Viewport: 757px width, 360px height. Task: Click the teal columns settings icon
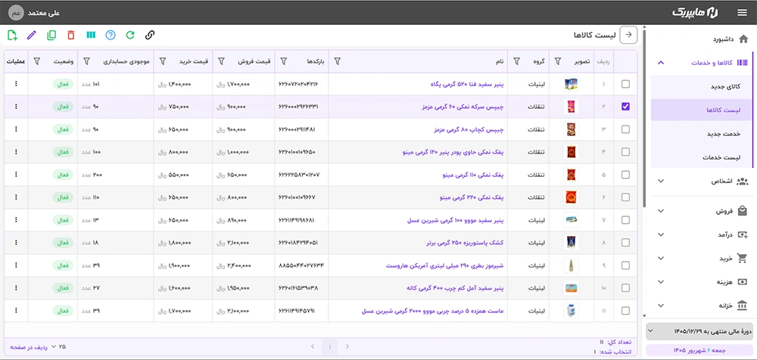point(91,35)
